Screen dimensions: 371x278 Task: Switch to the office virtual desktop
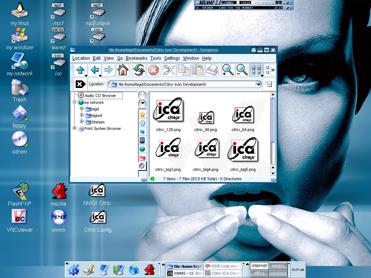pos(259,273)
